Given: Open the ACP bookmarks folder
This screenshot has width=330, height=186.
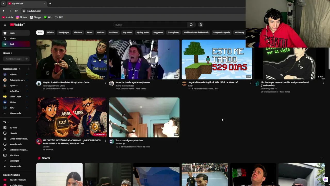Looking at the screenshot, I should (x=59, y=17).
